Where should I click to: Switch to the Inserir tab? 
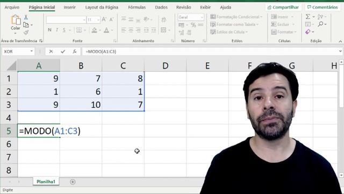pyautogui.click(x=69, y=7)
